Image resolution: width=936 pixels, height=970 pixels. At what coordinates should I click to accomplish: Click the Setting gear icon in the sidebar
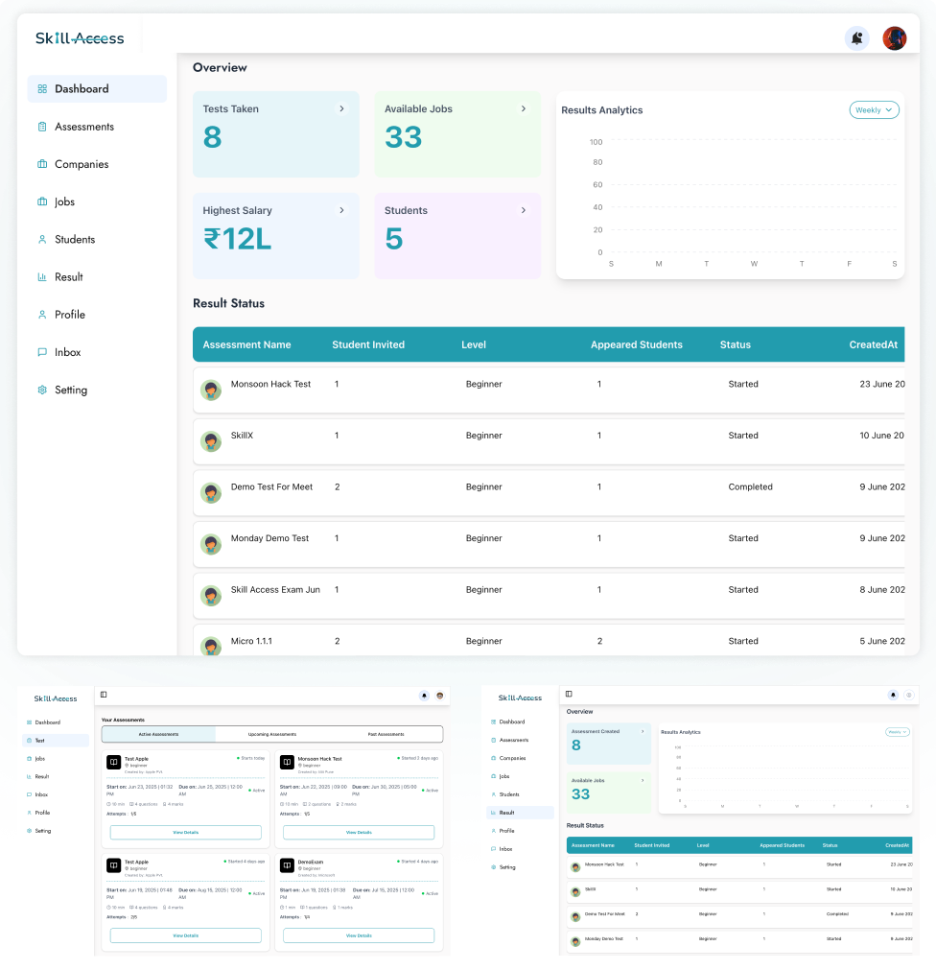[x=42, y=390]
